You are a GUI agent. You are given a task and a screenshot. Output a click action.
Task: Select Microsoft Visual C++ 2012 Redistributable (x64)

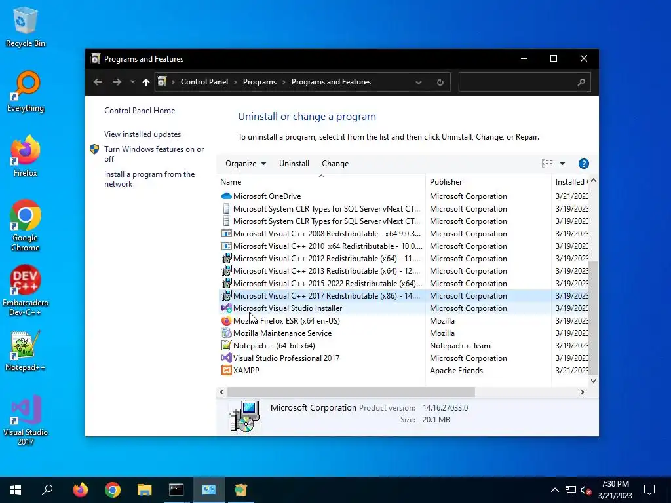tap(403, 258)
